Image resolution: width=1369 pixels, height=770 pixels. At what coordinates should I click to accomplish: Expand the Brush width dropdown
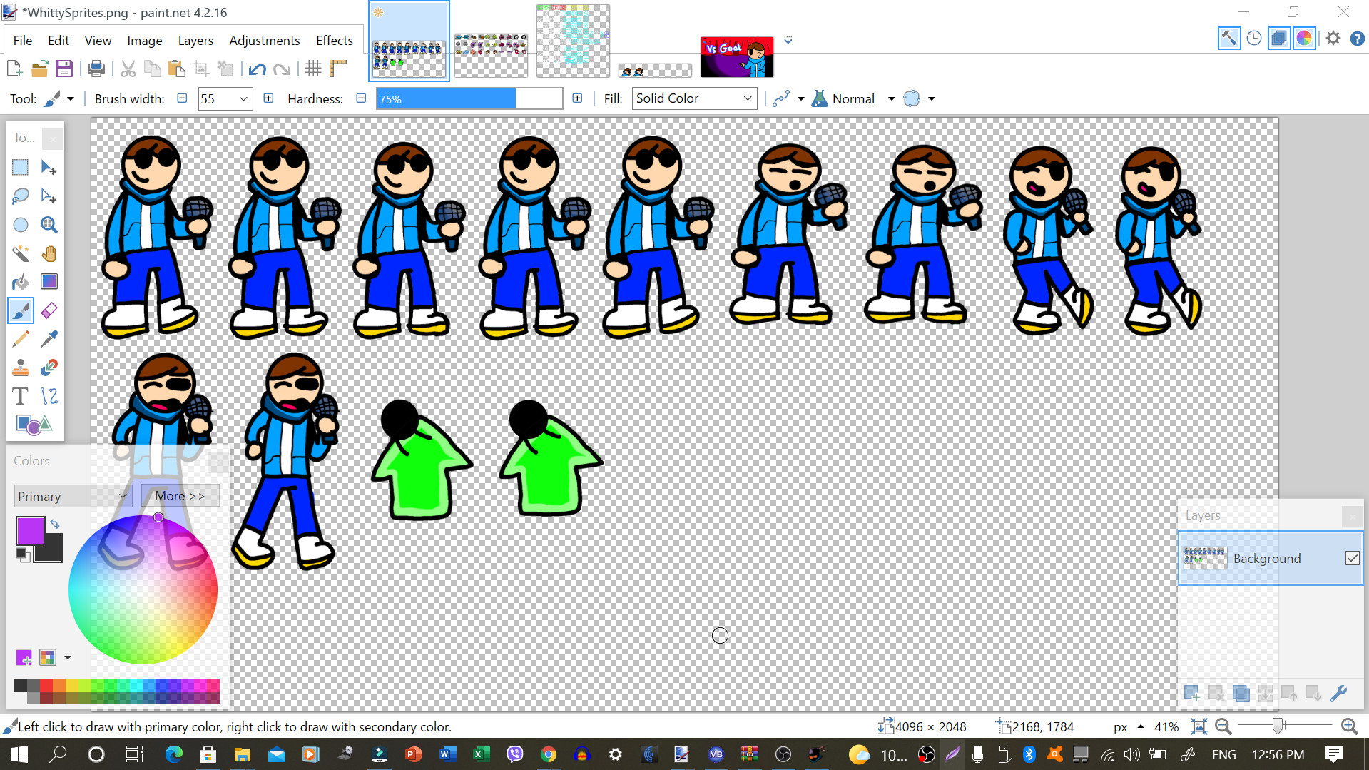pos(243,98)
